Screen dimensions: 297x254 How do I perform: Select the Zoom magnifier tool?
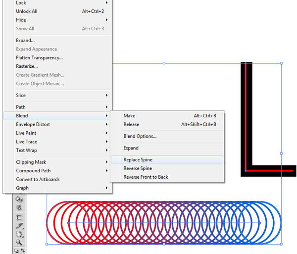click(19, 242)
